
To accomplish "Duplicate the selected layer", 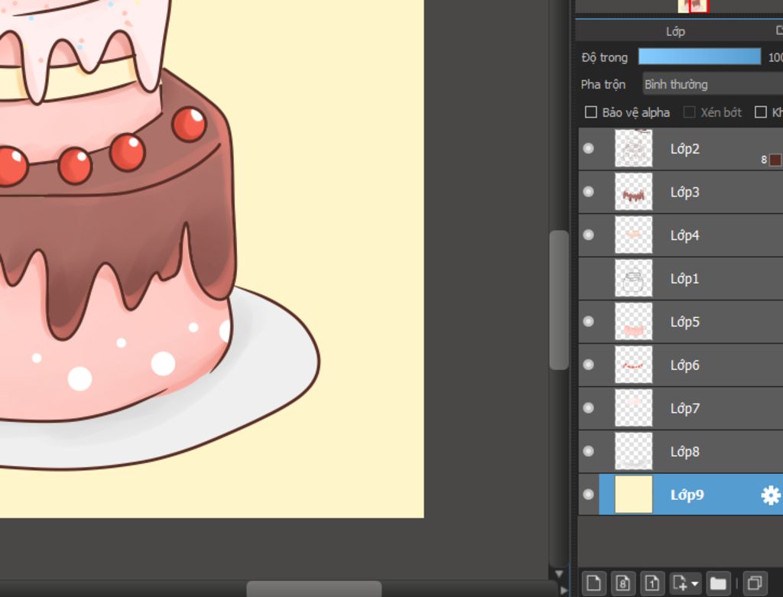I will point(755,582).
